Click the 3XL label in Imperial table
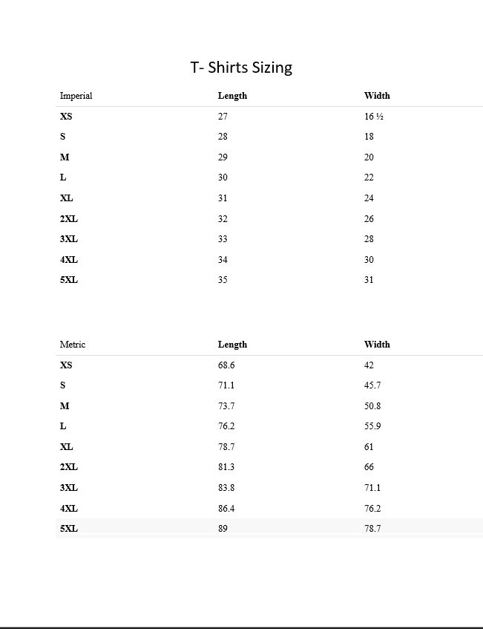The width and height of the screenshot is (483, 629). (68, 239)
